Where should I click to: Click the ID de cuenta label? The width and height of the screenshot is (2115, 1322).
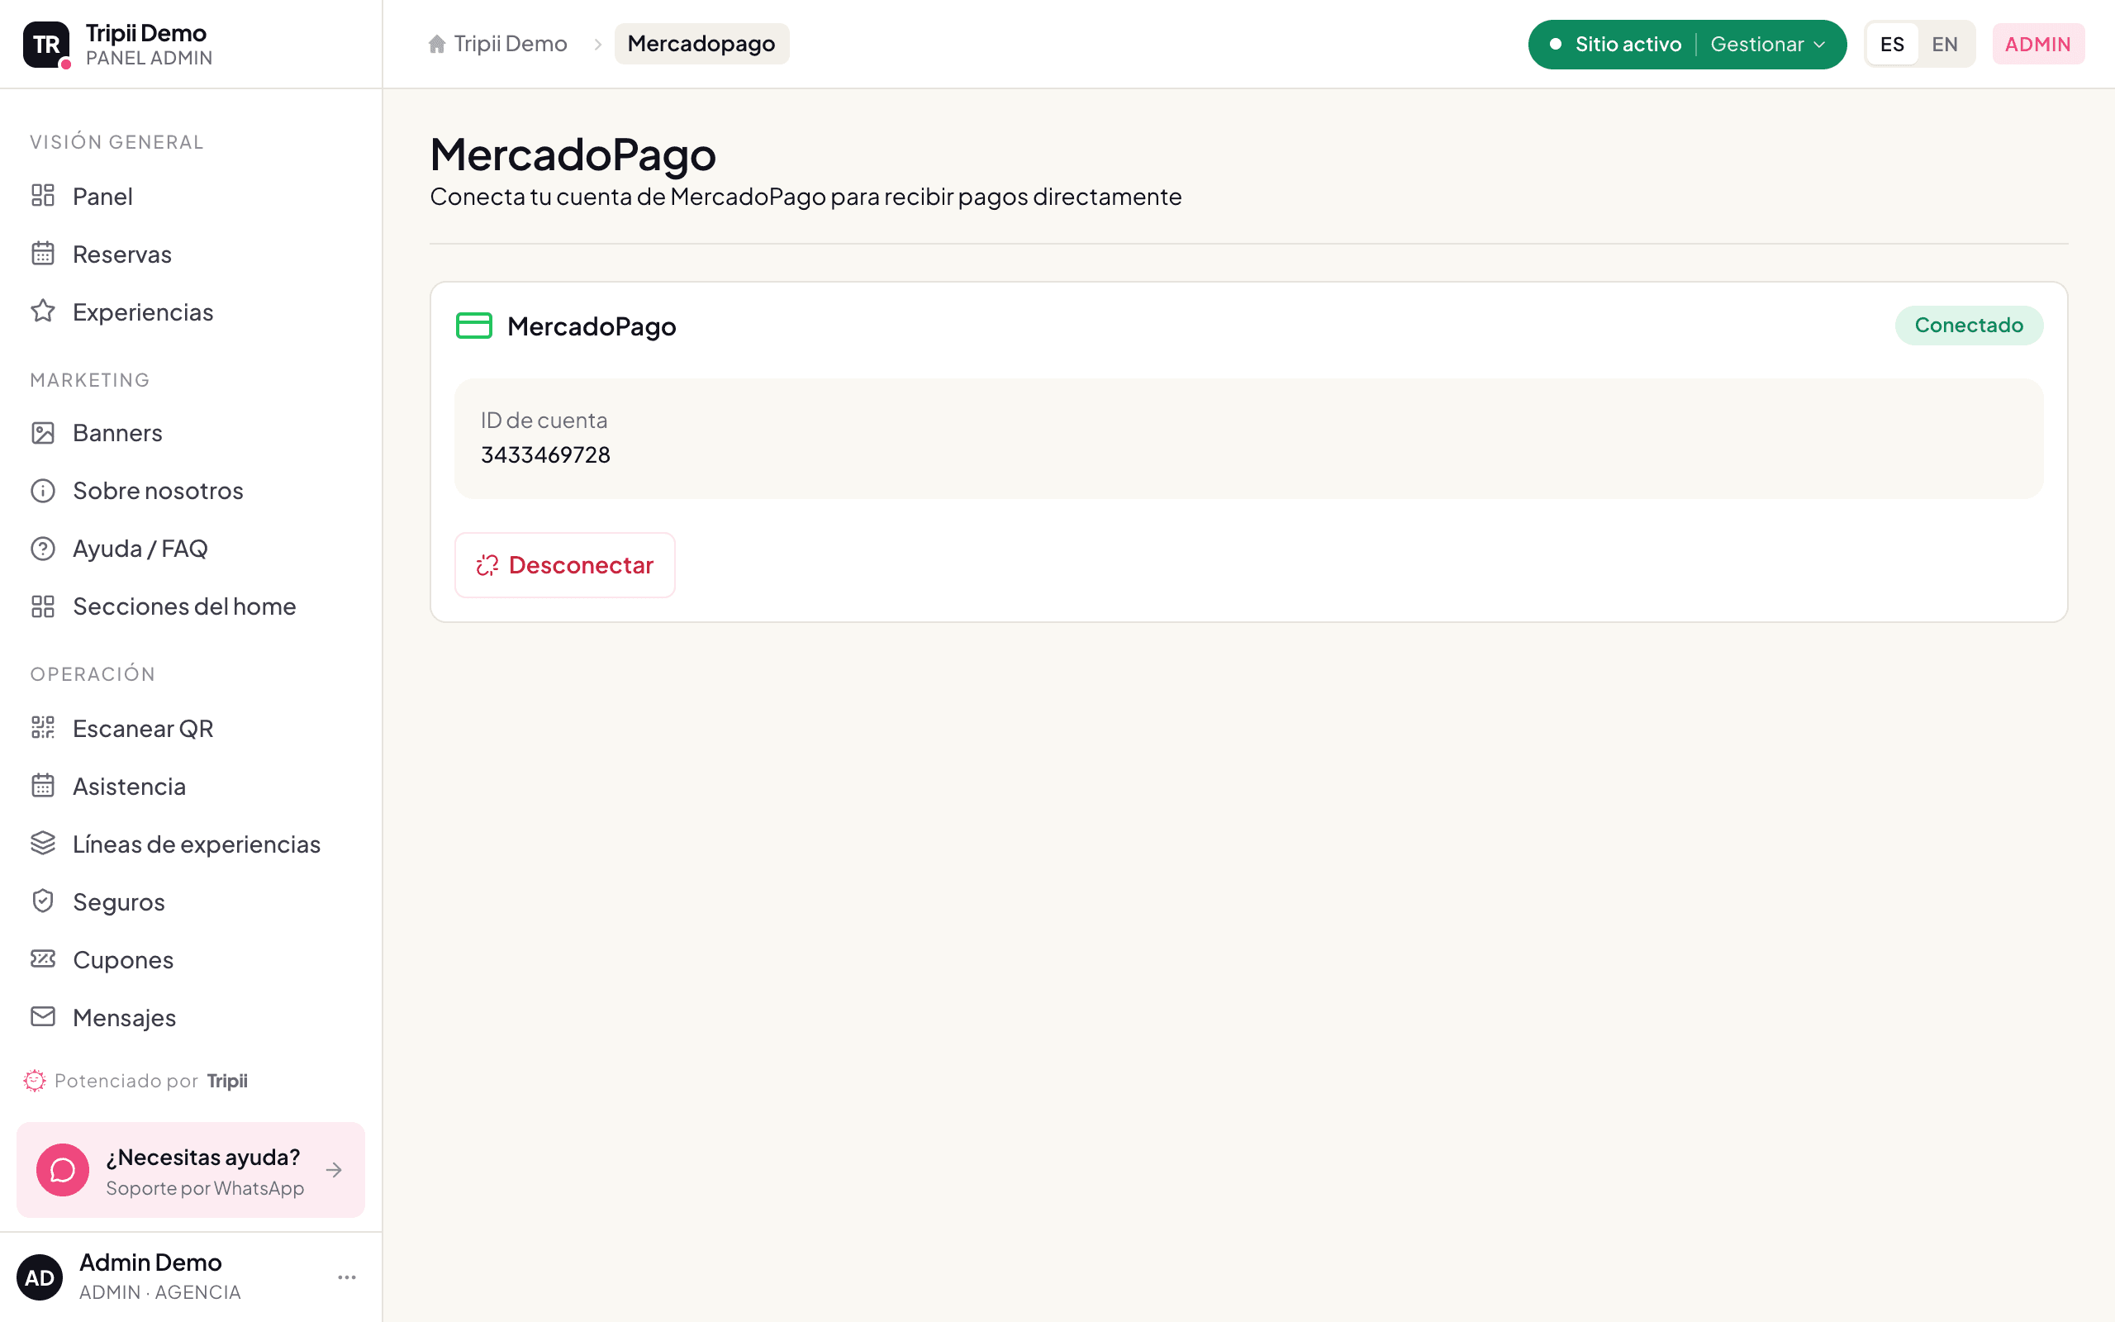coord(544,421)
